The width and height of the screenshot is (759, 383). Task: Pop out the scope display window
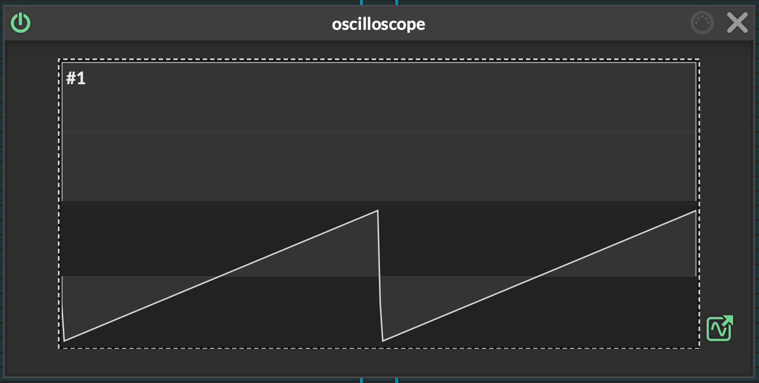(719, 328)
